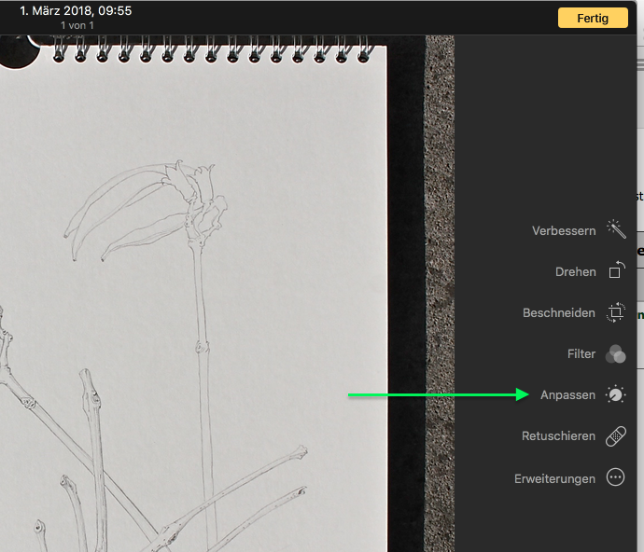Click the Filter text label

[581, 354]
